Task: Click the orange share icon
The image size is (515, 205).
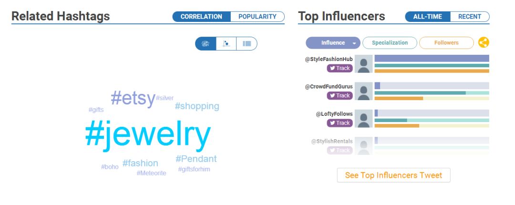Action: (484, 42)
